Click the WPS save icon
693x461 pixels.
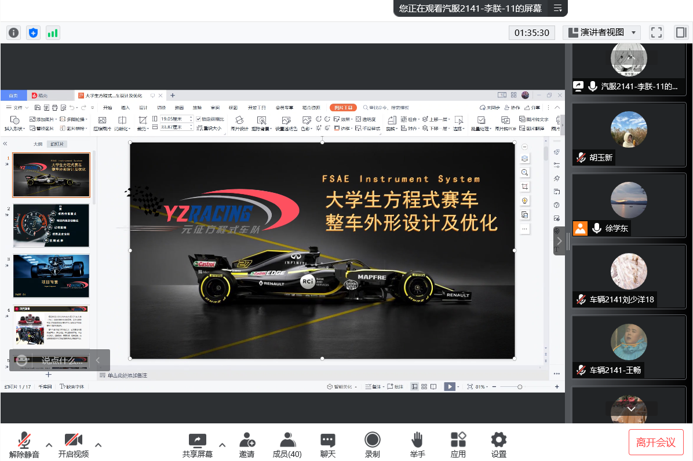click(38, 107)
